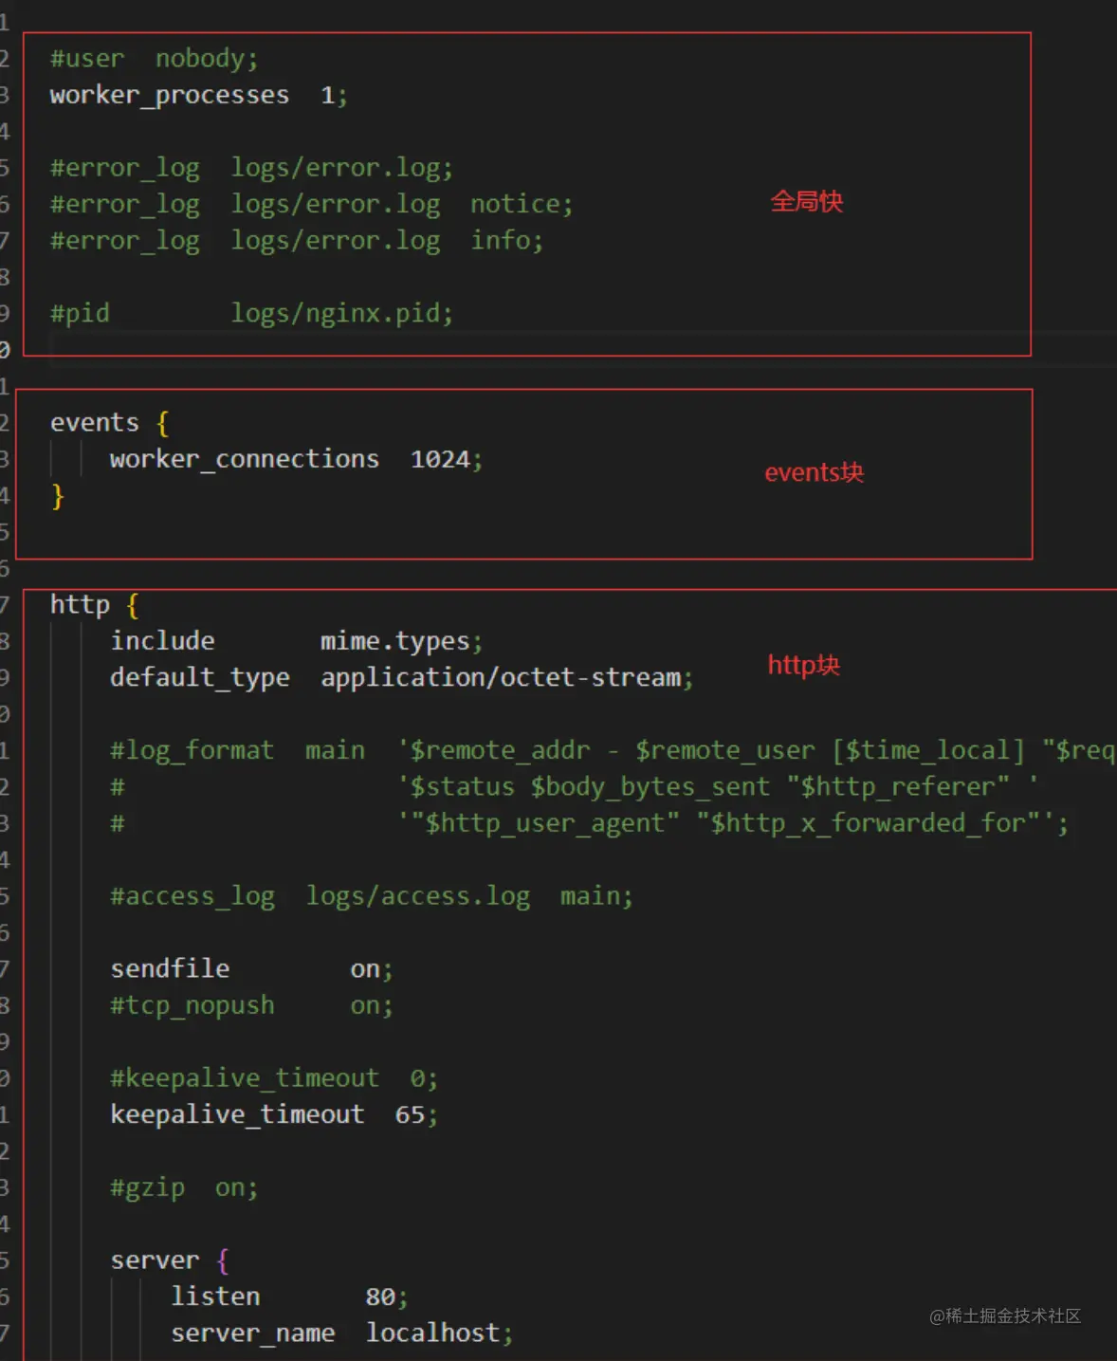Click the 'localhost;' server name value
Screen dimensions: 1117x1361
(439, 1333)
